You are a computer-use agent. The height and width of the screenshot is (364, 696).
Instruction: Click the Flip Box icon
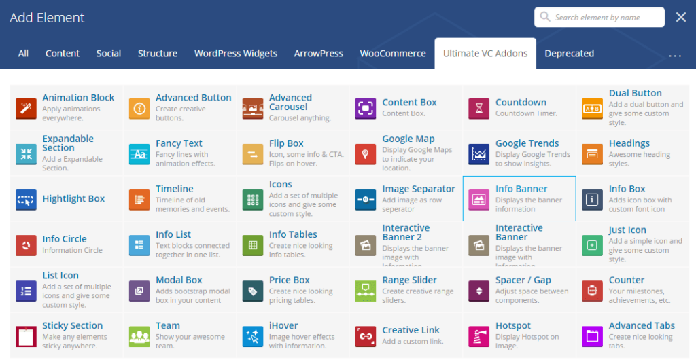(253, 154)
